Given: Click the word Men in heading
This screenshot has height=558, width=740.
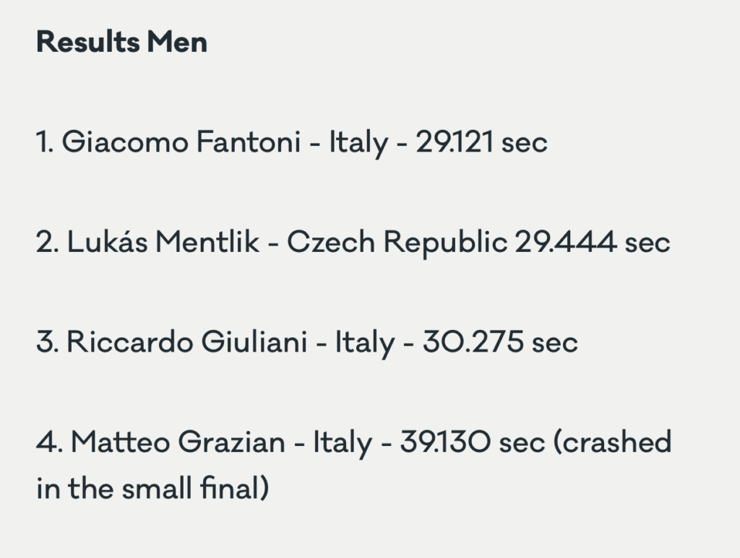Looking at the screenshot, I should click(x=177, y=42).
